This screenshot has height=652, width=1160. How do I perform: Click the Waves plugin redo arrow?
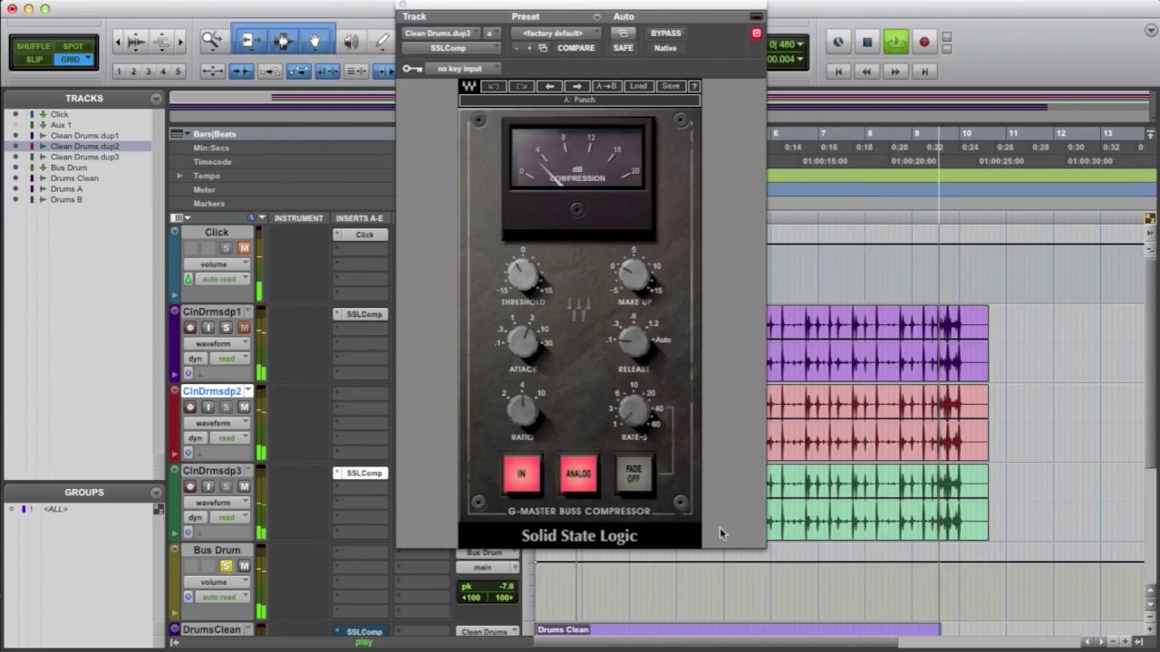tap(521, 86)
